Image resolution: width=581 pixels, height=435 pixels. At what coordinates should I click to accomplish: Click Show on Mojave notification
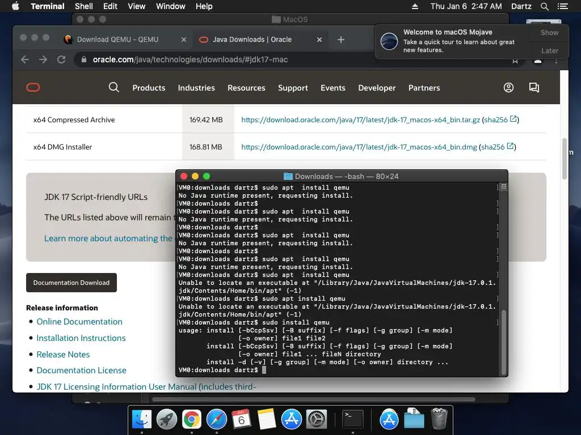click(x=549, y=32)
